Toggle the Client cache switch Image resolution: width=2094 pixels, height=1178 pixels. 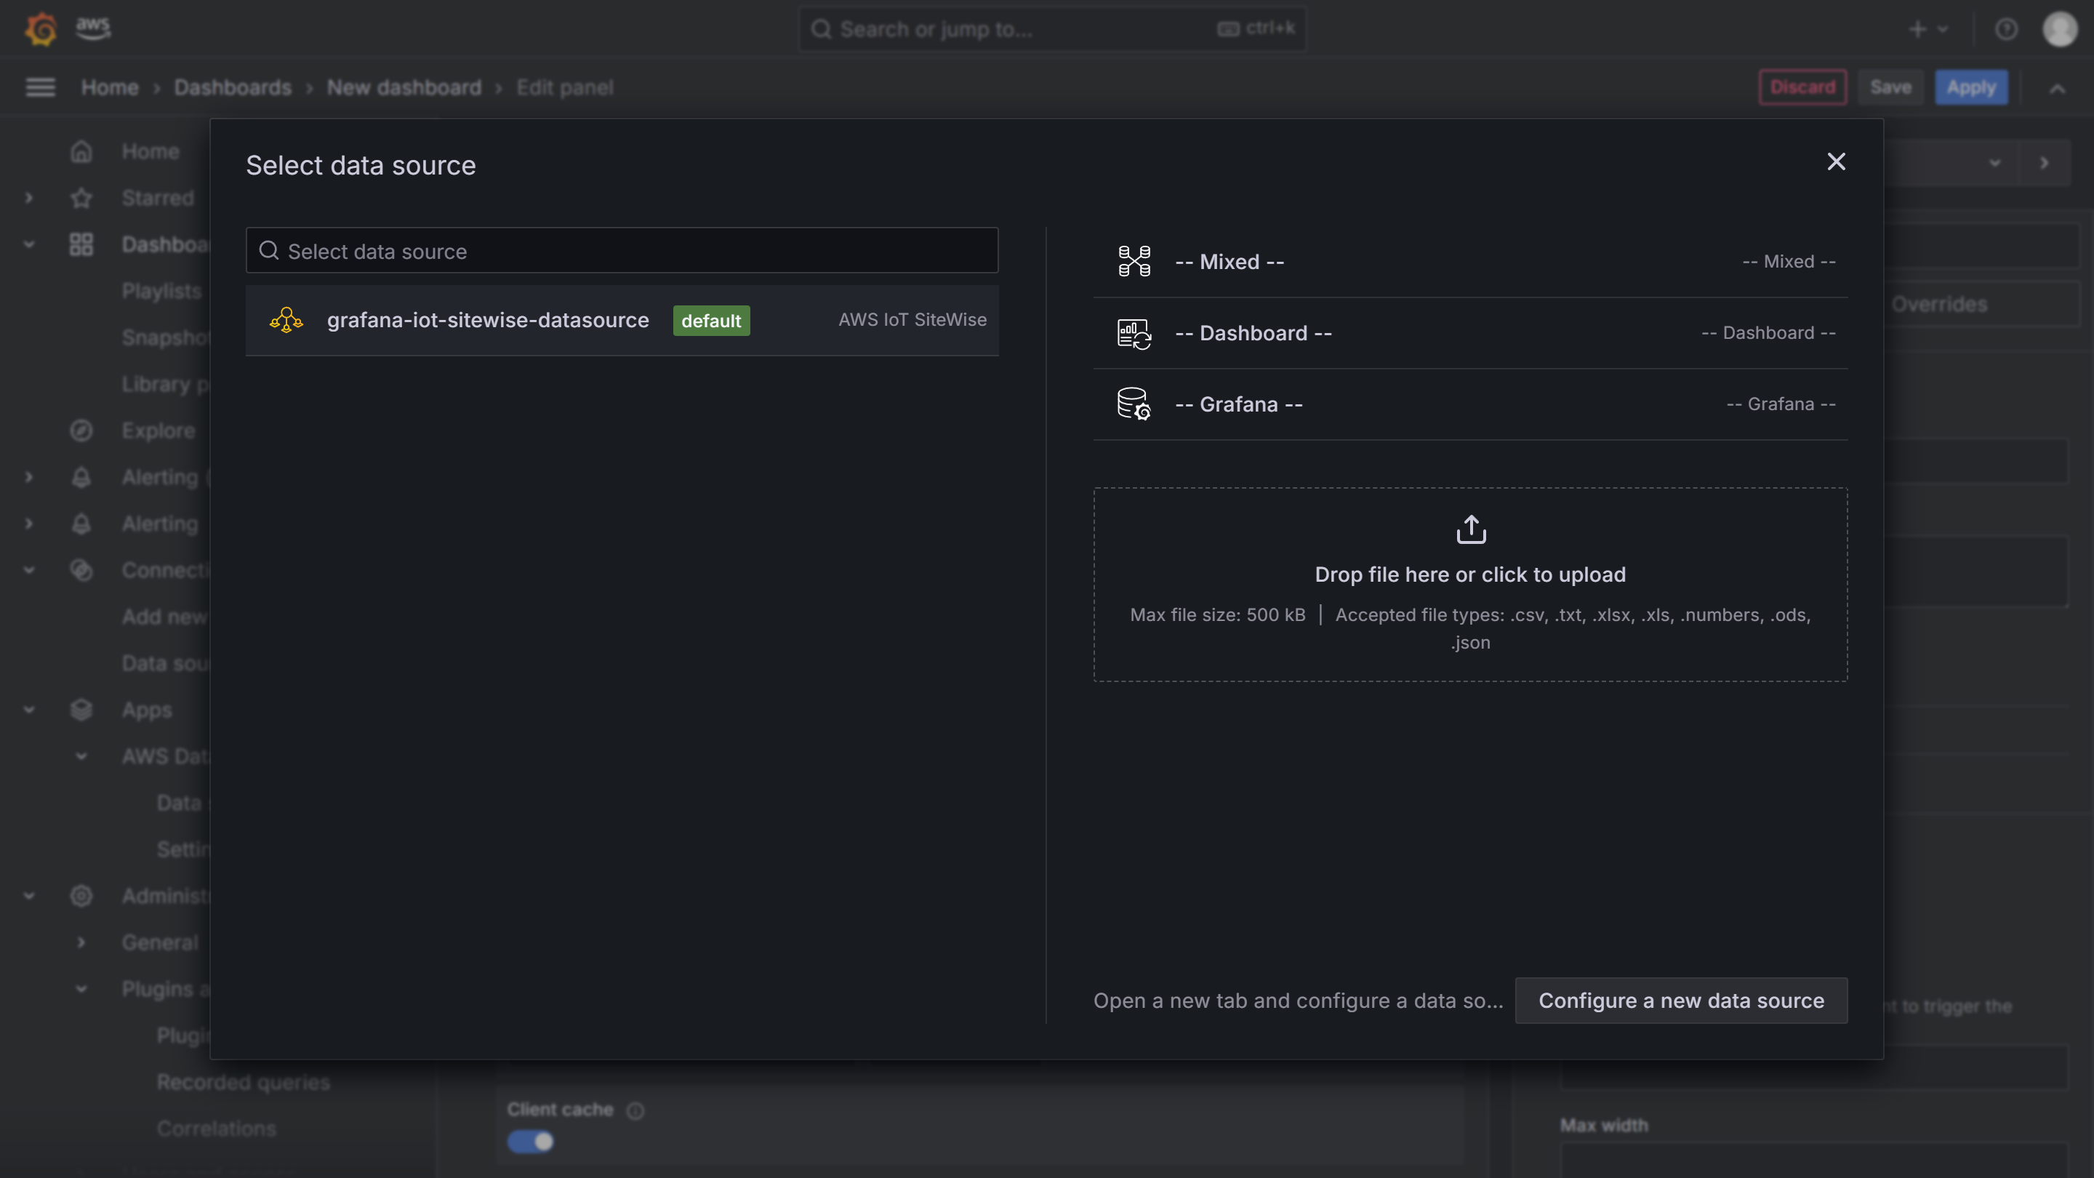pos(530,1142)
